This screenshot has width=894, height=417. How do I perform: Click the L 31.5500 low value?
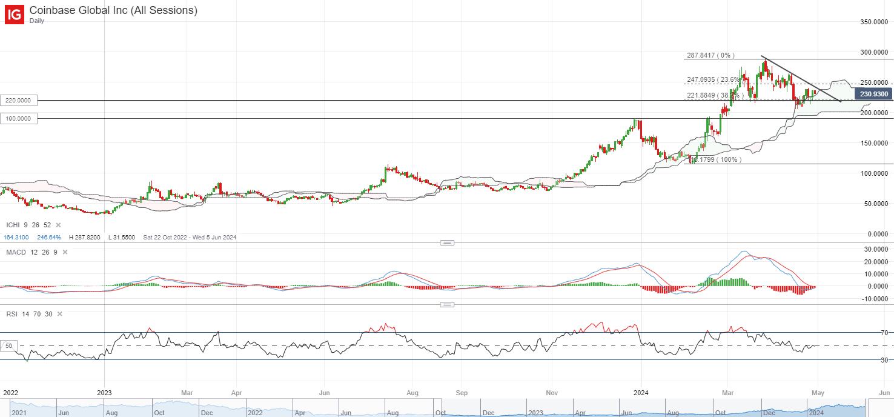pyautogui.click(x=123, y=238)
